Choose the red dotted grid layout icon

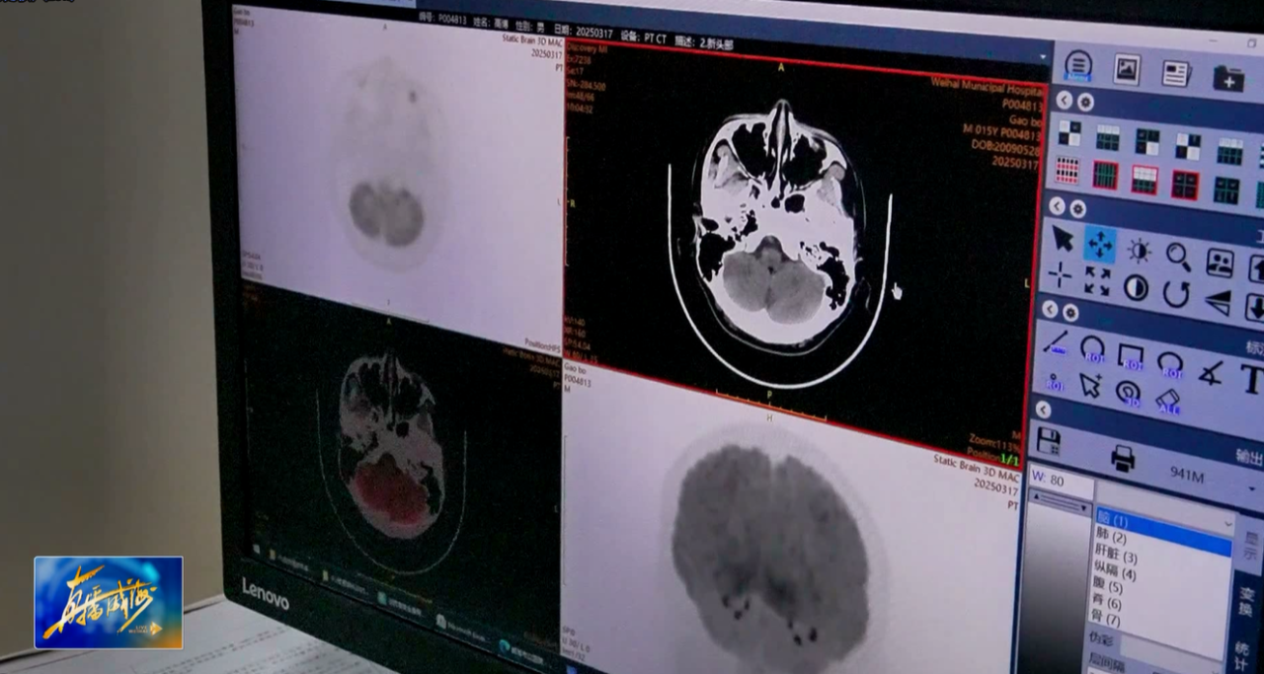[x=1067, y=170]
